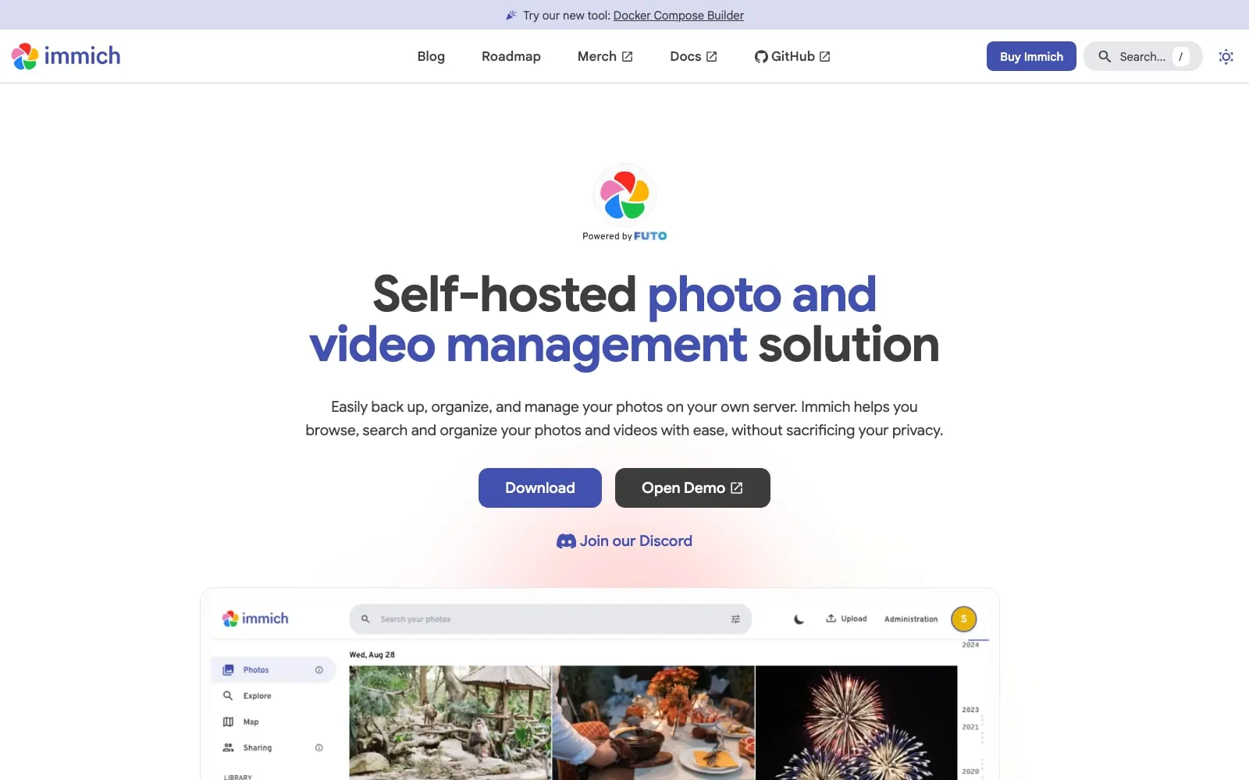Image resolution: width=1249 pixels, height=780 pixels.
Task: Click the info icon next to Photos
Action: click(x=318, y=670)
